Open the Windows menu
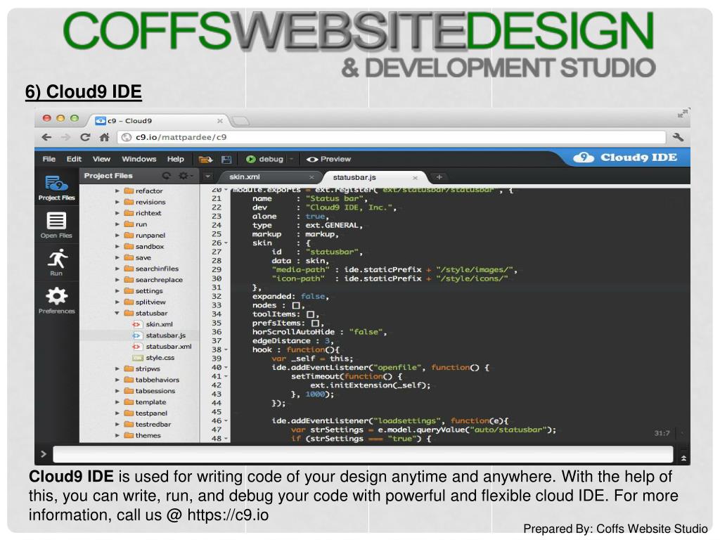The height and width of the screenshot is (540, 720). click(139, 159)
